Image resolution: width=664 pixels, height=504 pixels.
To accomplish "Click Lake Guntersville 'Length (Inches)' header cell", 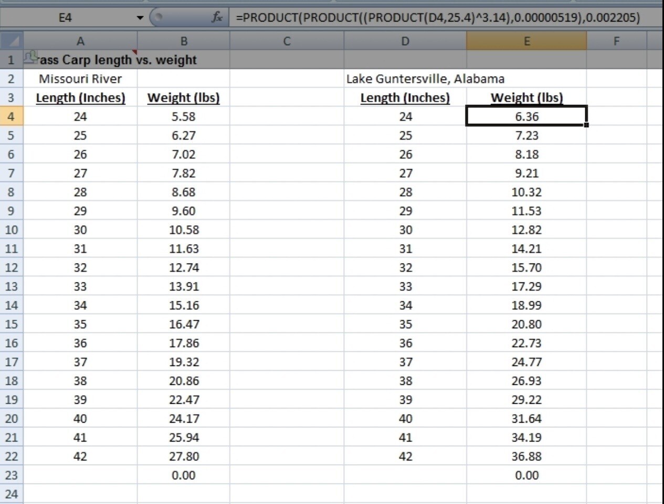I will click(405, 98).
